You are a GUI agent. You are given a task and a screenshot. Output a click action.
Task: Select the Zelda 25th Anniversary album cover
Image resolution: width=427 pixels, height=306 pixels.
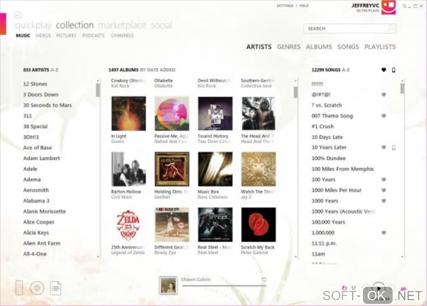(129, 225)
